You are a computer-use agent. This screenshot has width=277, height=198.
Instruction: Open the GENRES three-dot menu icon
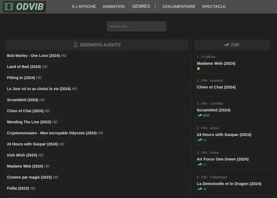pos(155,6)
